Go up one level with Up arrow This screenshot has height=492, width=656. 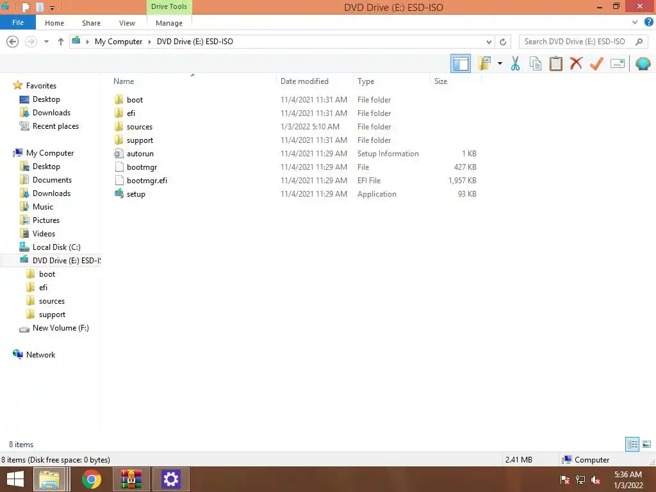[61, 42]
